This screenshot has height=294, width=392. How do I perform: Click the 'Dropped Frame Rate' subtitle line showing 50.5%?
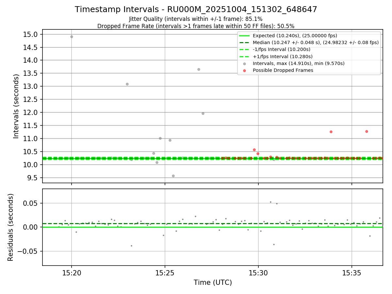pos(196,26)
